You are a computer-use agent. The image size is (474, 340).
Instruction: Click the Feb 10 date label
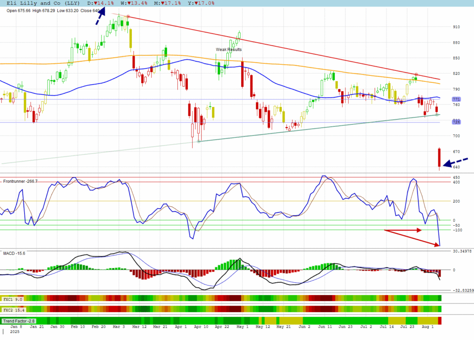pos(78,327)
